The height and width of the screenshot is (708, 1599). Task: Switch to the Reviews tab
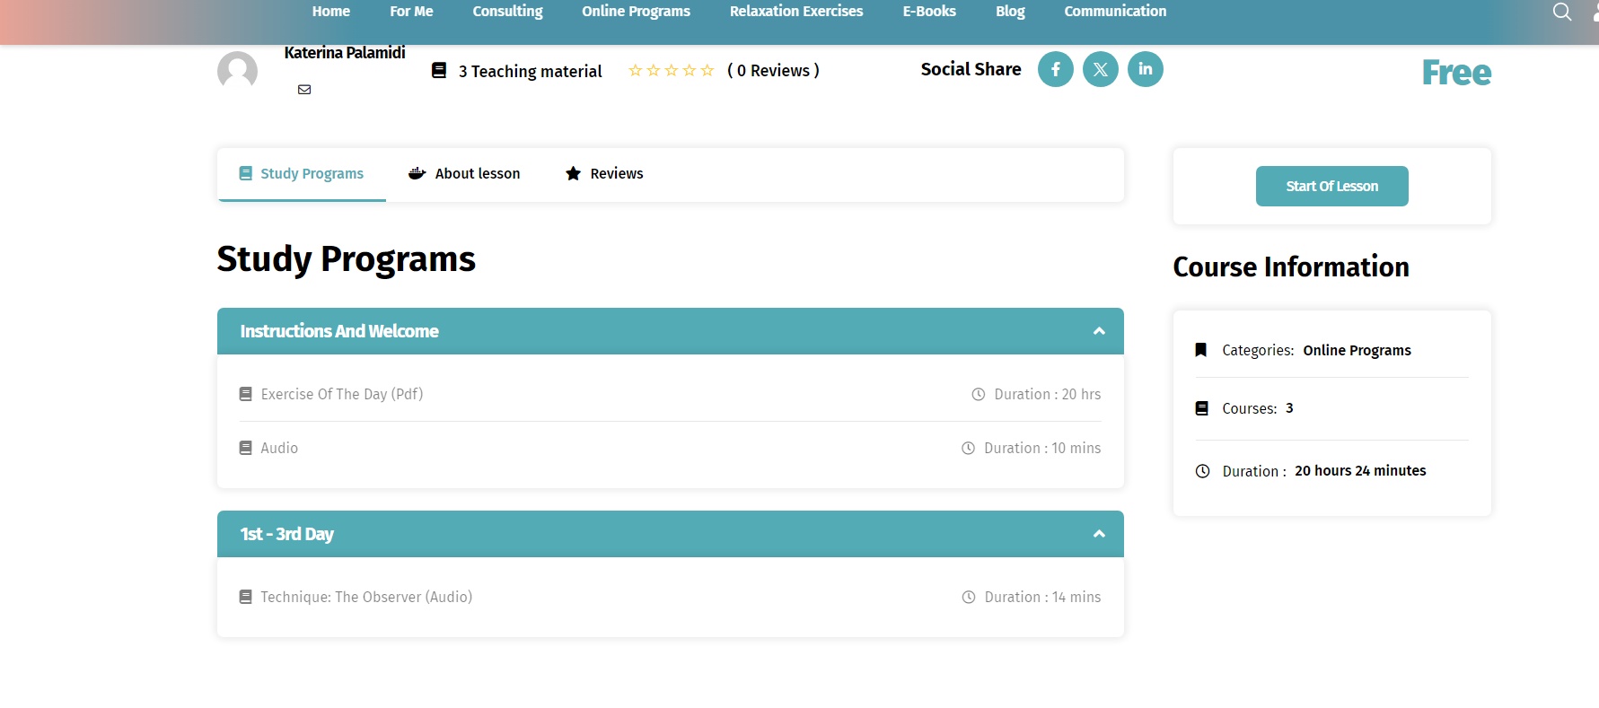tap(604, 174)
